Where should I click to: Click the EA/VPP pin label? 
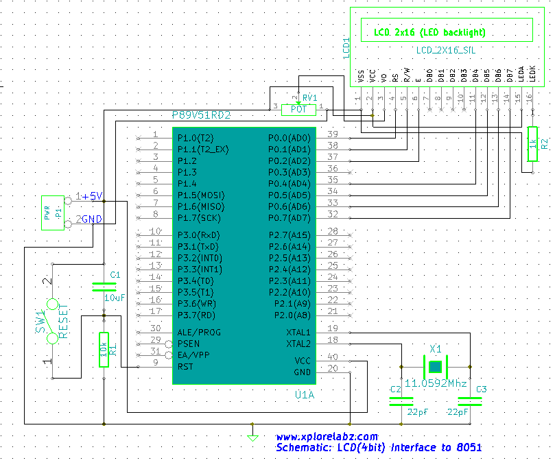[193, 355]
